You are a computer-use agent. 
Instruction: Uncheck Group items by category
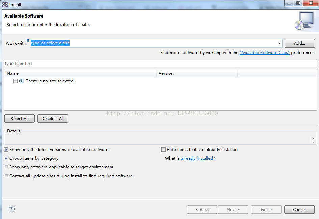[6, 158]
